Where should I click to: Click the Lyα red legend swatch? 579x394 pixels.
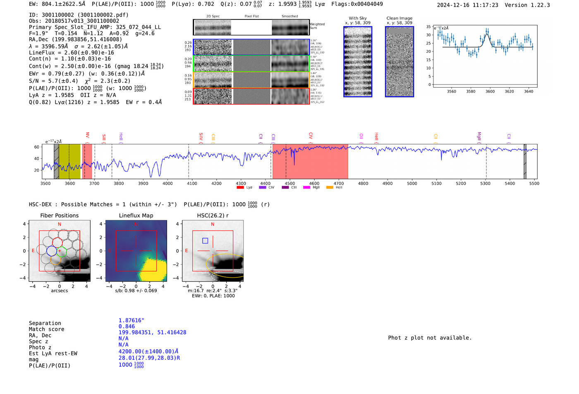pos(240,187)
